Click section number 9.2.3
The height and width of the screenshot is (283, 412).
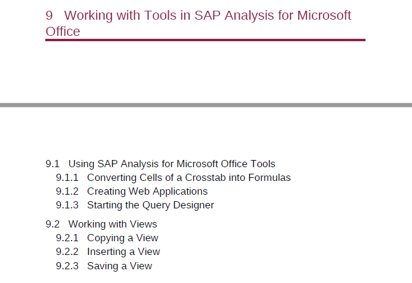[67, 266]
